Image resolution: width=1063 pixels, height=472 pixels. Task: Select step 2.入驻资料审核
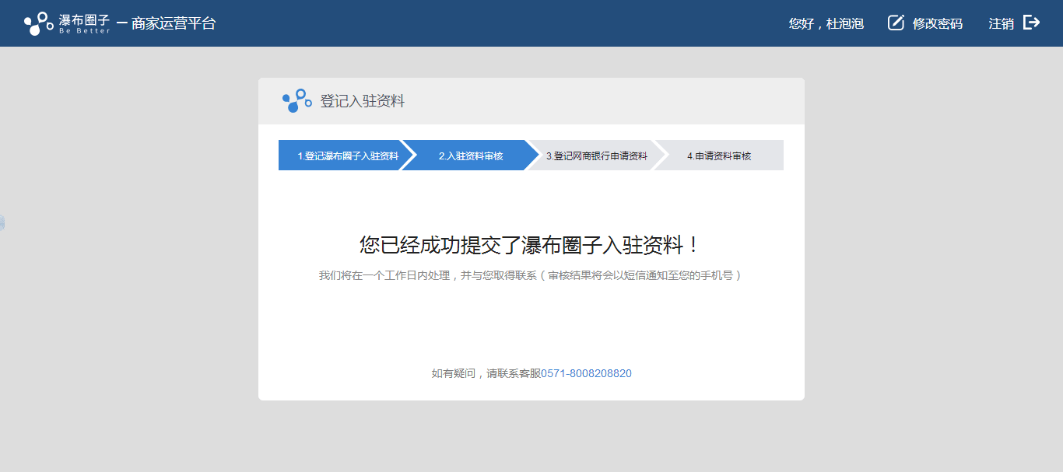[x=471, y=156]
